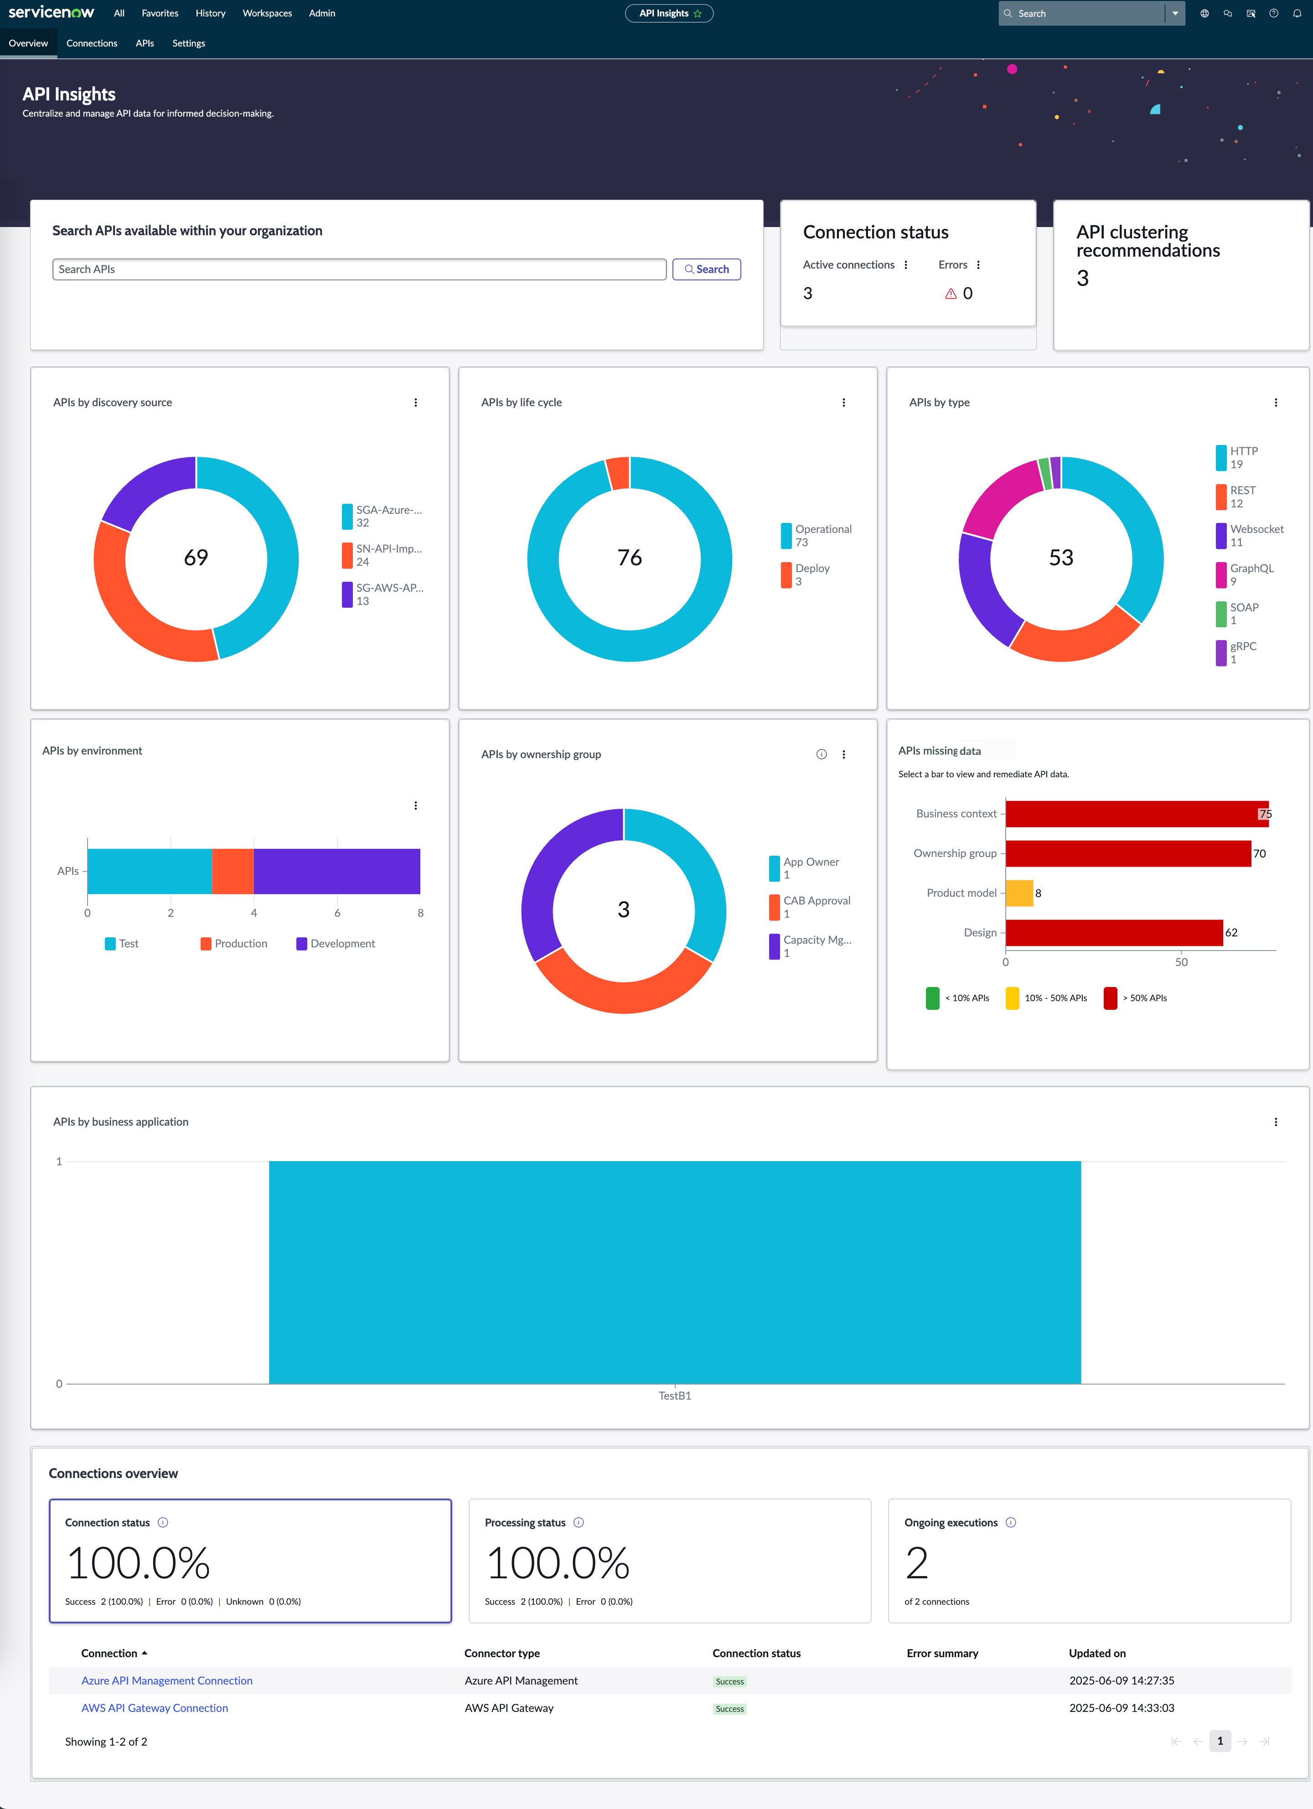Open the chat conversations icon
The image size is (1313, 1809).
tap(1228, 14)
